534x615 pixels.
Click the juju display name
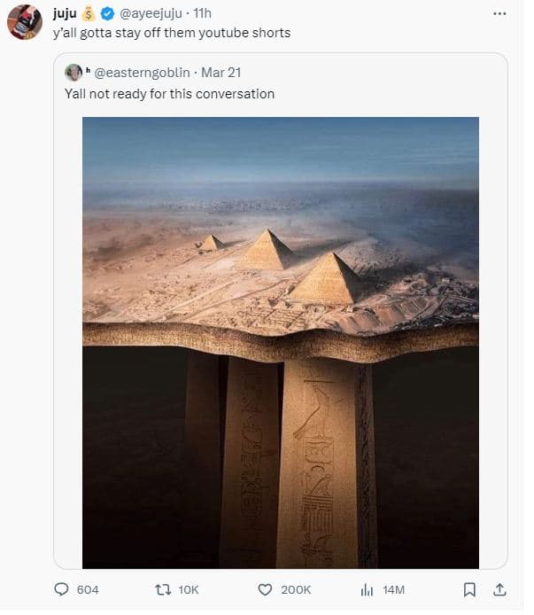(x=66, y=13)
